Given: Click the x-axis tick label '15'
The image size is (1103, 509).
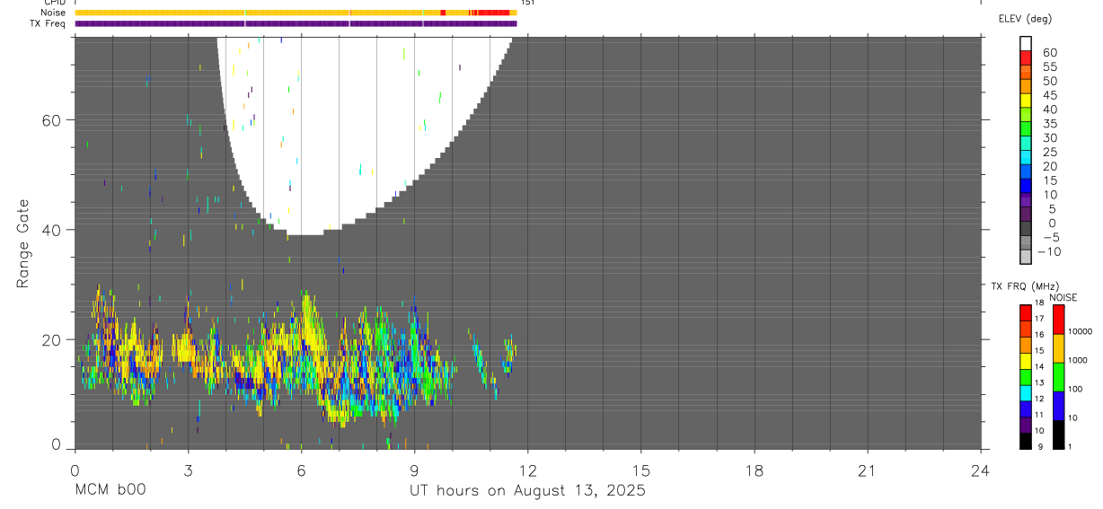Looking at the screenshot, I should tap(640, 470).
